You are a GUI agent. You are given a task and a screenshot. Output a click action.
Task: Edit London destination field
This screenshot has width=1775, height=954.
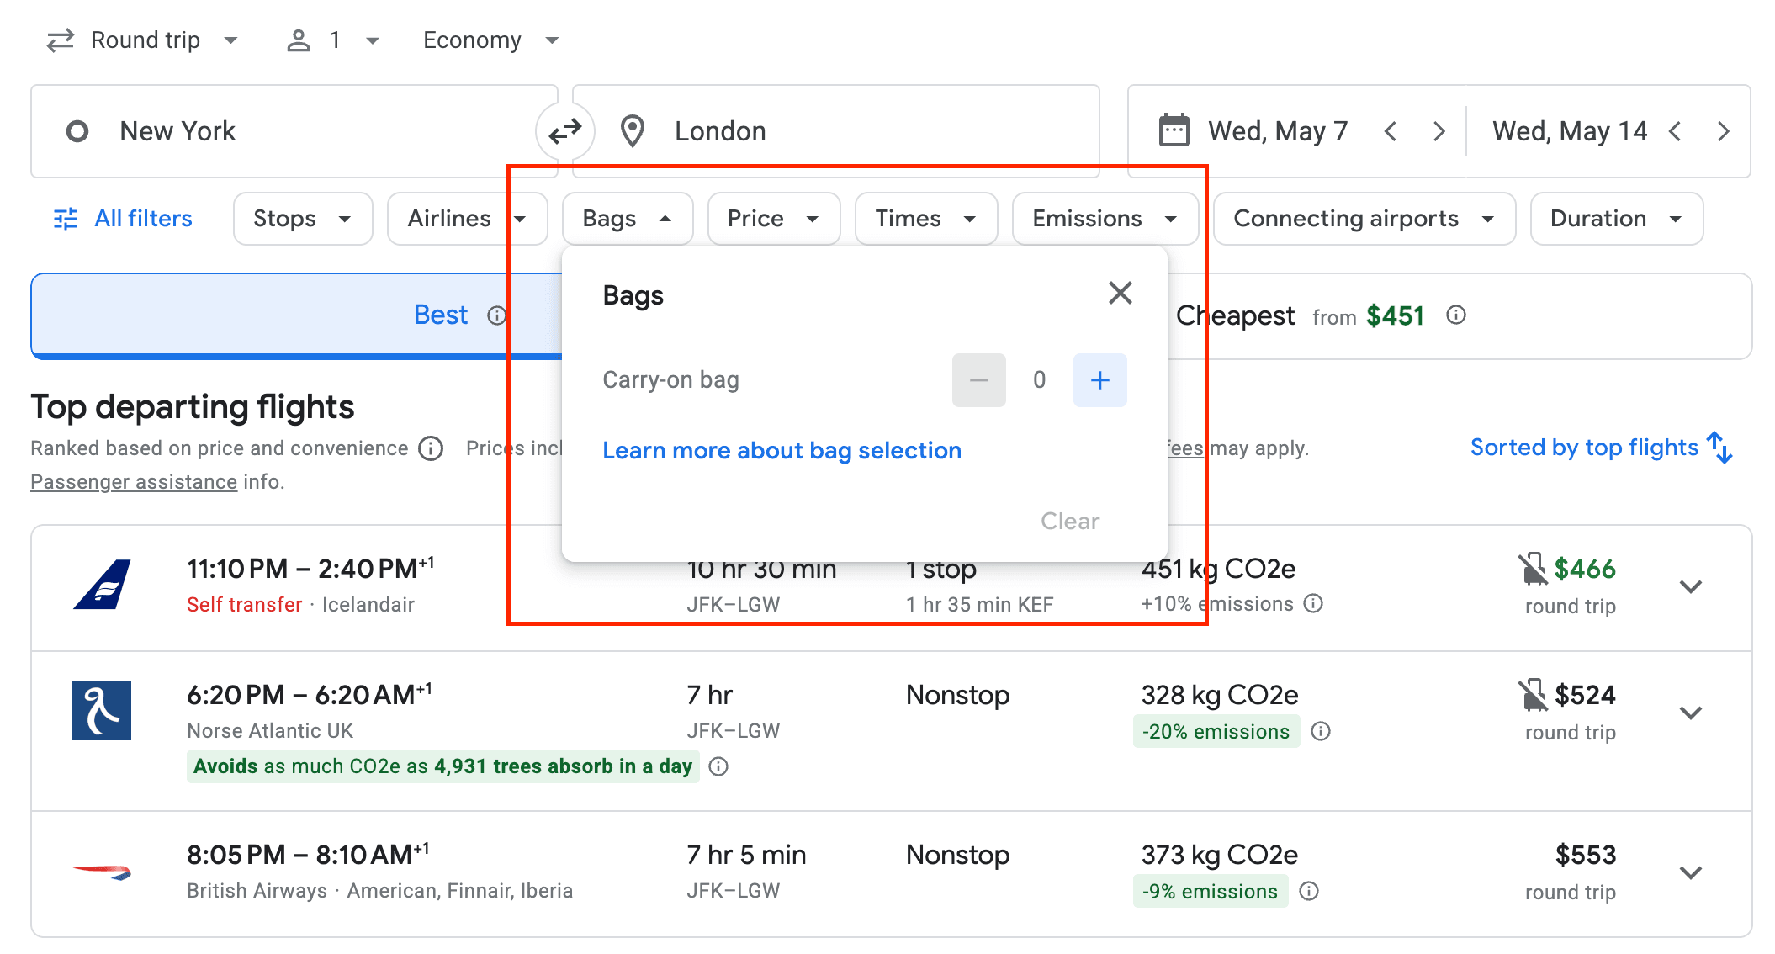coord(836,131)
